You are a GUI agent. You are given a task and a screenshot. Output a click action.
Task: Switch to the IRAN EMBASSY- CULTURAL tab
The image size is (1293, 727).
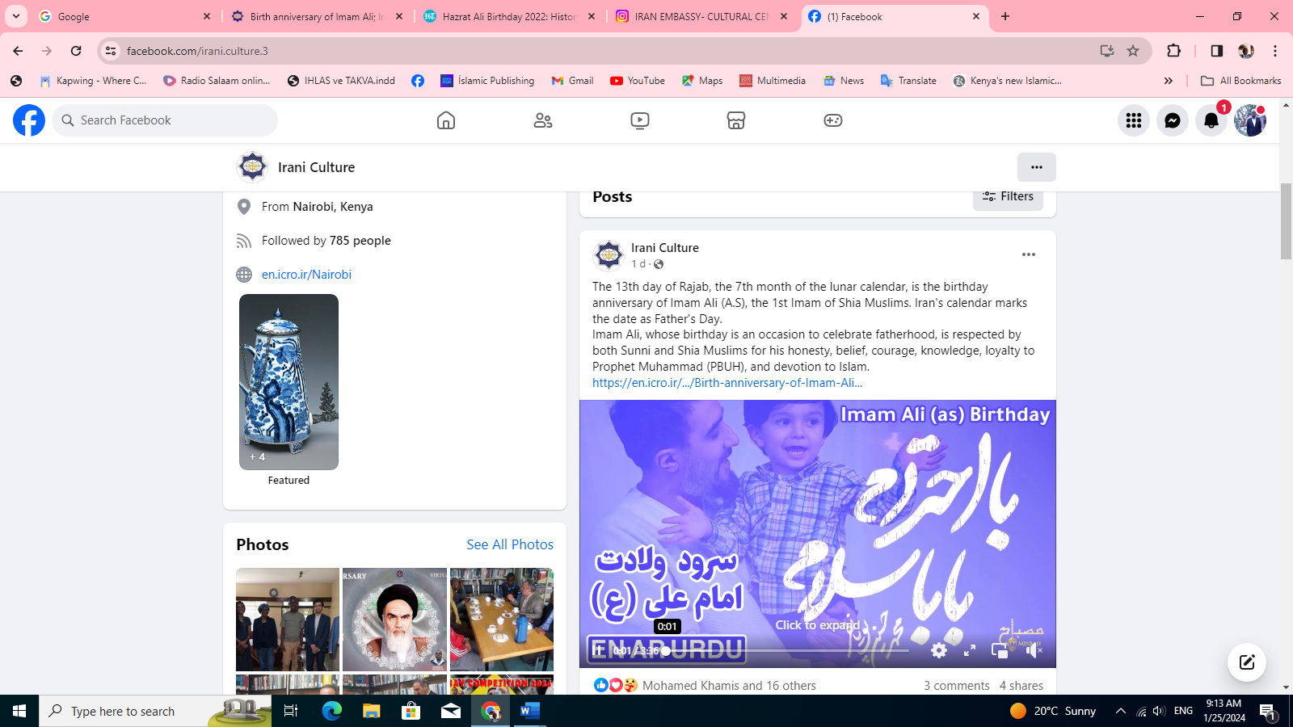[x=701, y=16]
